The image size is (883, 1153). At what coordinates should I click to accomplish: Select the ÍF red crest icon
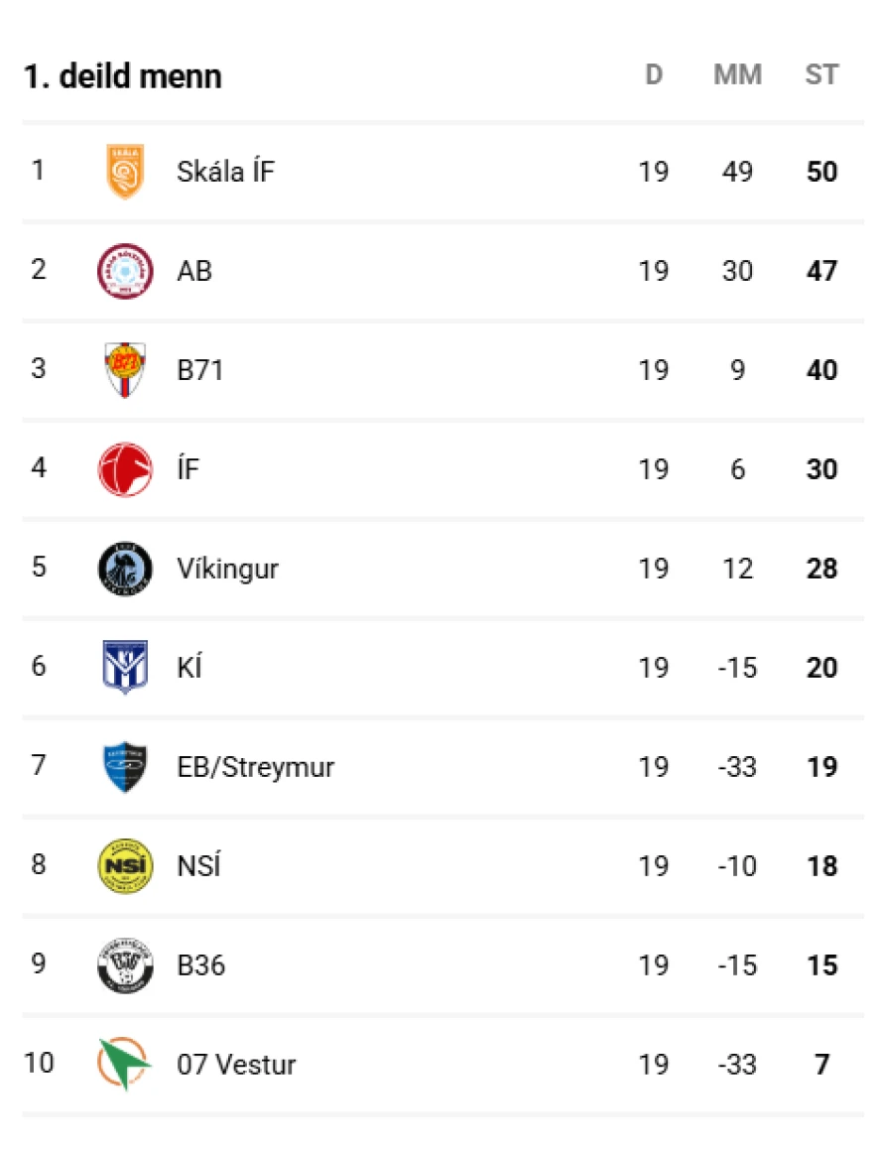click(125, 469)
